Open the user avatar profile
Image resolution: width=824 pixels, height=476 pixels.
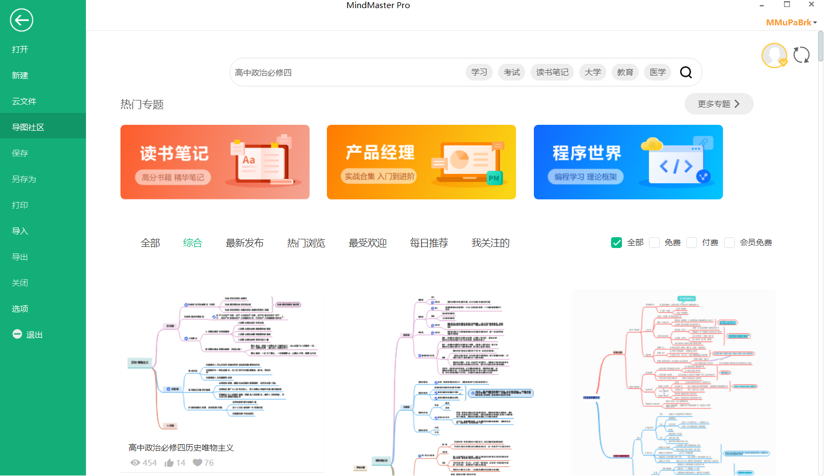tap(774, 55)
